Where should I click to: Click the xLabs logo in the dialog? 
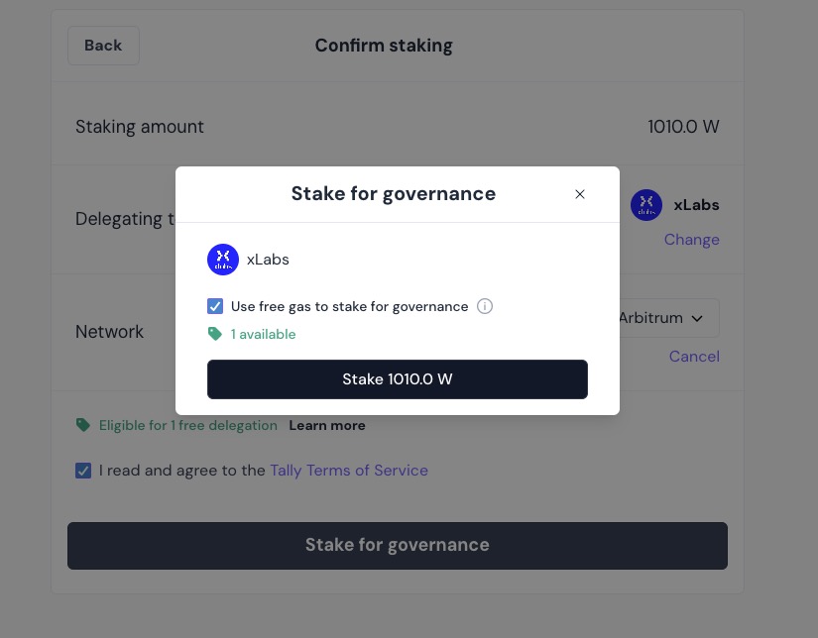coord(223,260)
